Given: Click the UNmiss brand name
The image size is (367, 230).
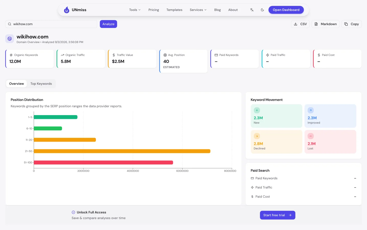Looking at the screenshot, I should 79,10.
